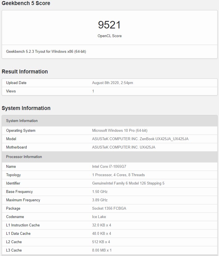Click the Package label

point(13,209)
